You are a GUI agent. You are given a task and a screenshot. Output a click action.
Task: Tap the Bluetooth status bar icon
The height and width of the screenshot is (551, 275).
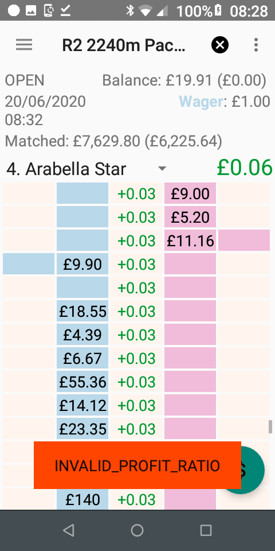[x=130, y=10]
